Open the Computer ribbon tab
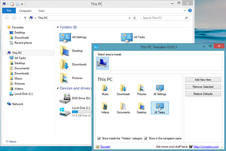 pyautogui.click(x=25, y=11)
